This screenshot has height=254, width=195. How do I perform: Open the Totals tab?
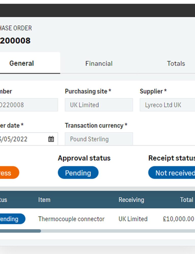tap(176, 63)
